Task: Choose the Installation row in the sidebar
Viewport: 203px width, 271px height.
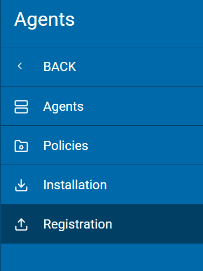Action: pos(102,184)
